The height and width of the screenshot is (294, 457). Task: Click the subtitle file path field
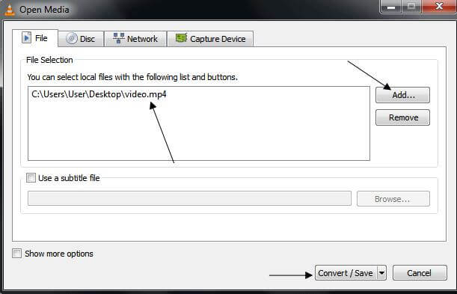click(x=189, y=198)
